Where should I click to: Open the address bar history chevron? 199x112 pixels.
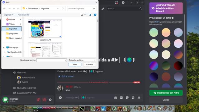(x=58, y=8)
